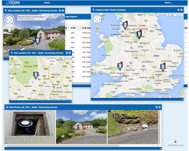This screenshot has width=189, height=151.
Task: Dismiss the Ravenstor Road address box
Action: coord(63,15)
